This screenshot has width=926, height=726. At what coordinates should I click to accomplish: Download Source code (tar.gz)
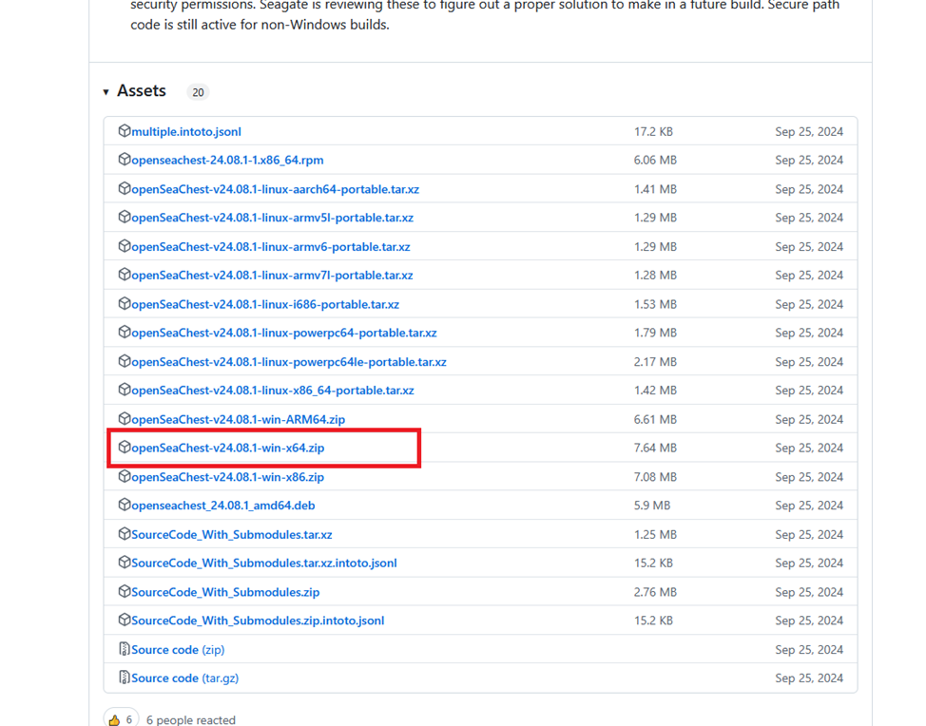[184, 678]
